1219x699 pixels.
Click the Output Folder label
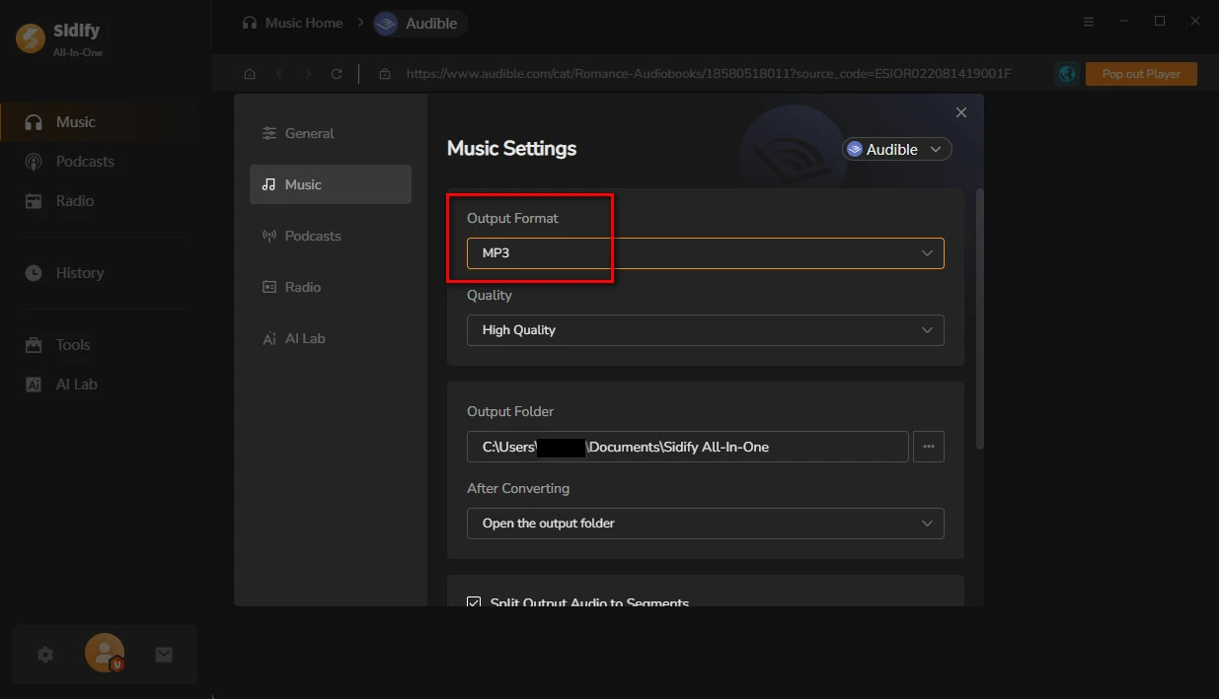point(510,411)
